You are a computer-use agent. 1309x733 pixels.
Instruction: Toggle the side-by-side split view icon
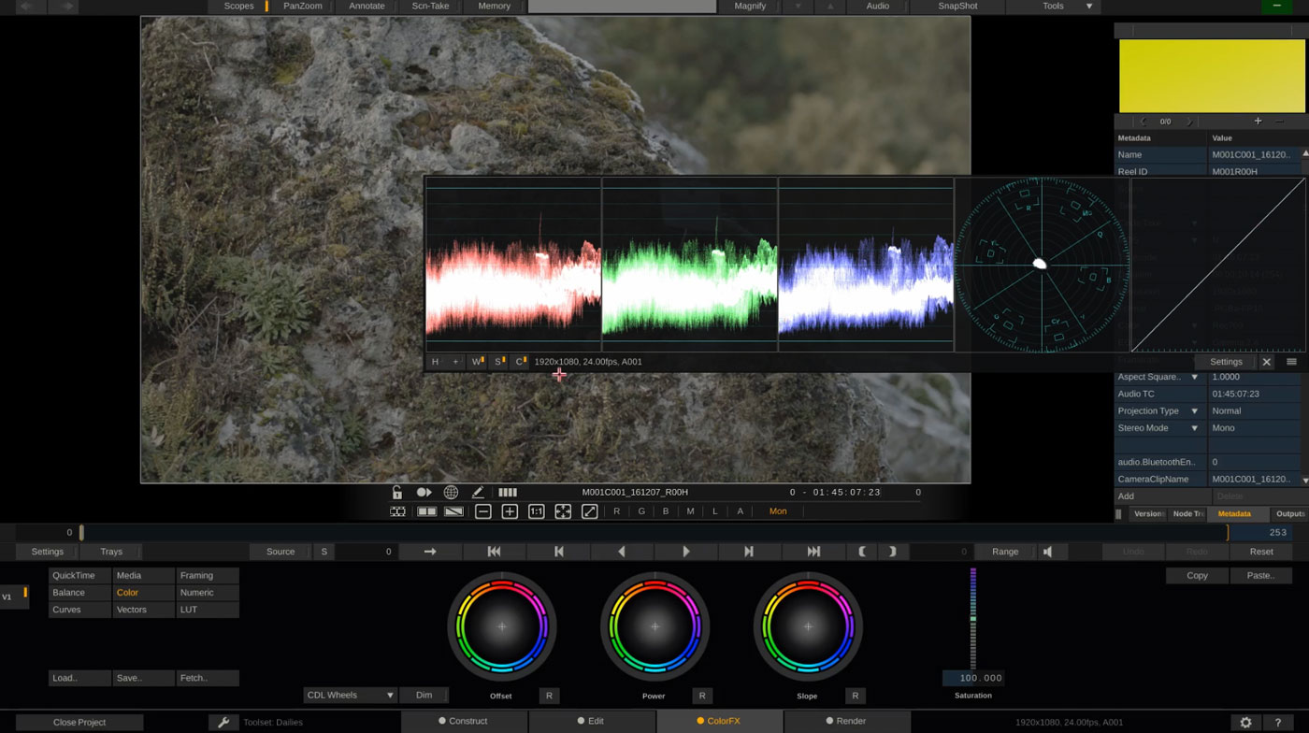point(427,511)
